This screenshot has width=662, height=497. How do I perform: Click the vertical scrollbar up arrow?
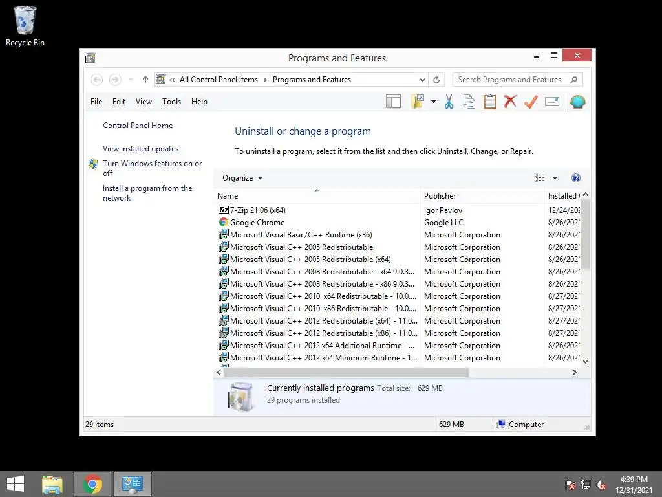(x=585, y=195)
